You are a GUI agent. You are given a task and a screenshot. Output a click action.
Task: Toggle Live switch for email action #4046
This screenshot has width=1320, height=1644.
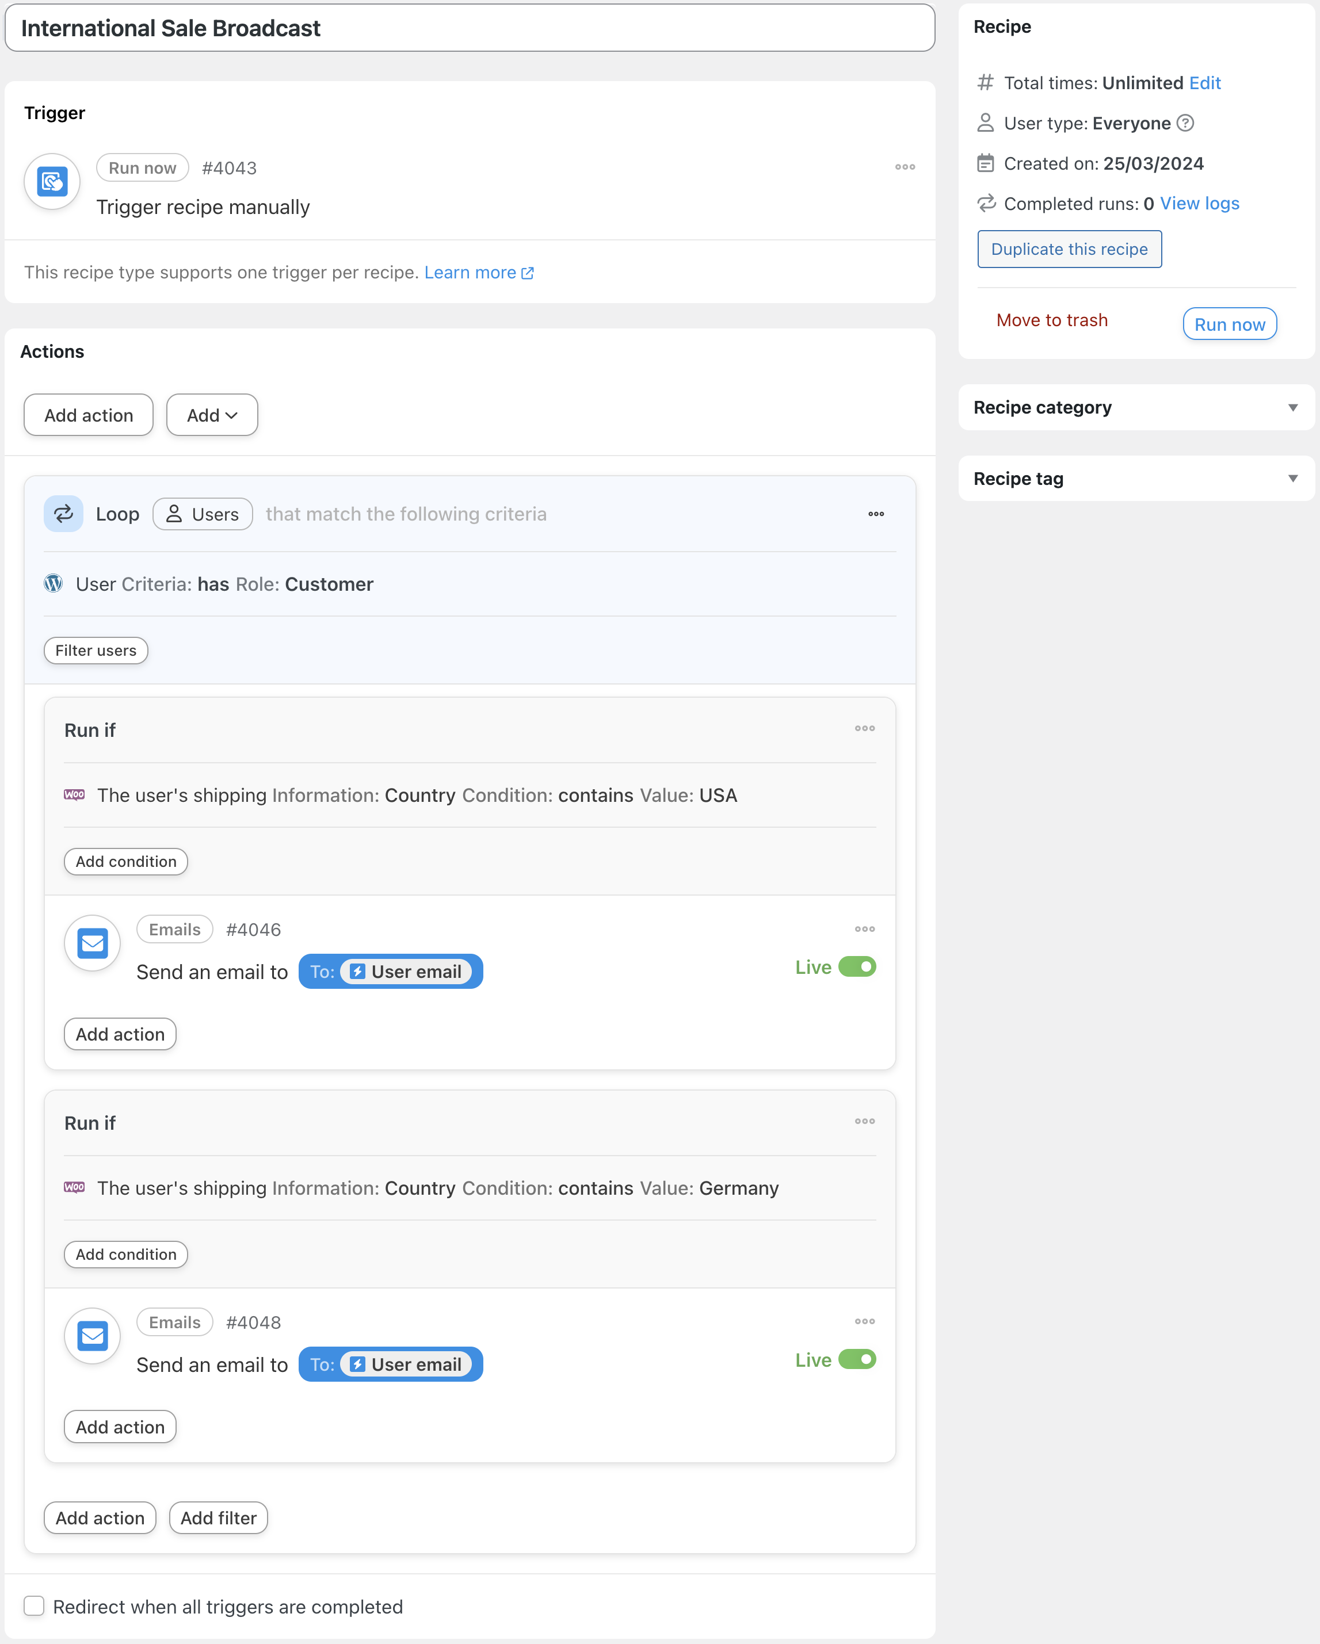(856, 967)
